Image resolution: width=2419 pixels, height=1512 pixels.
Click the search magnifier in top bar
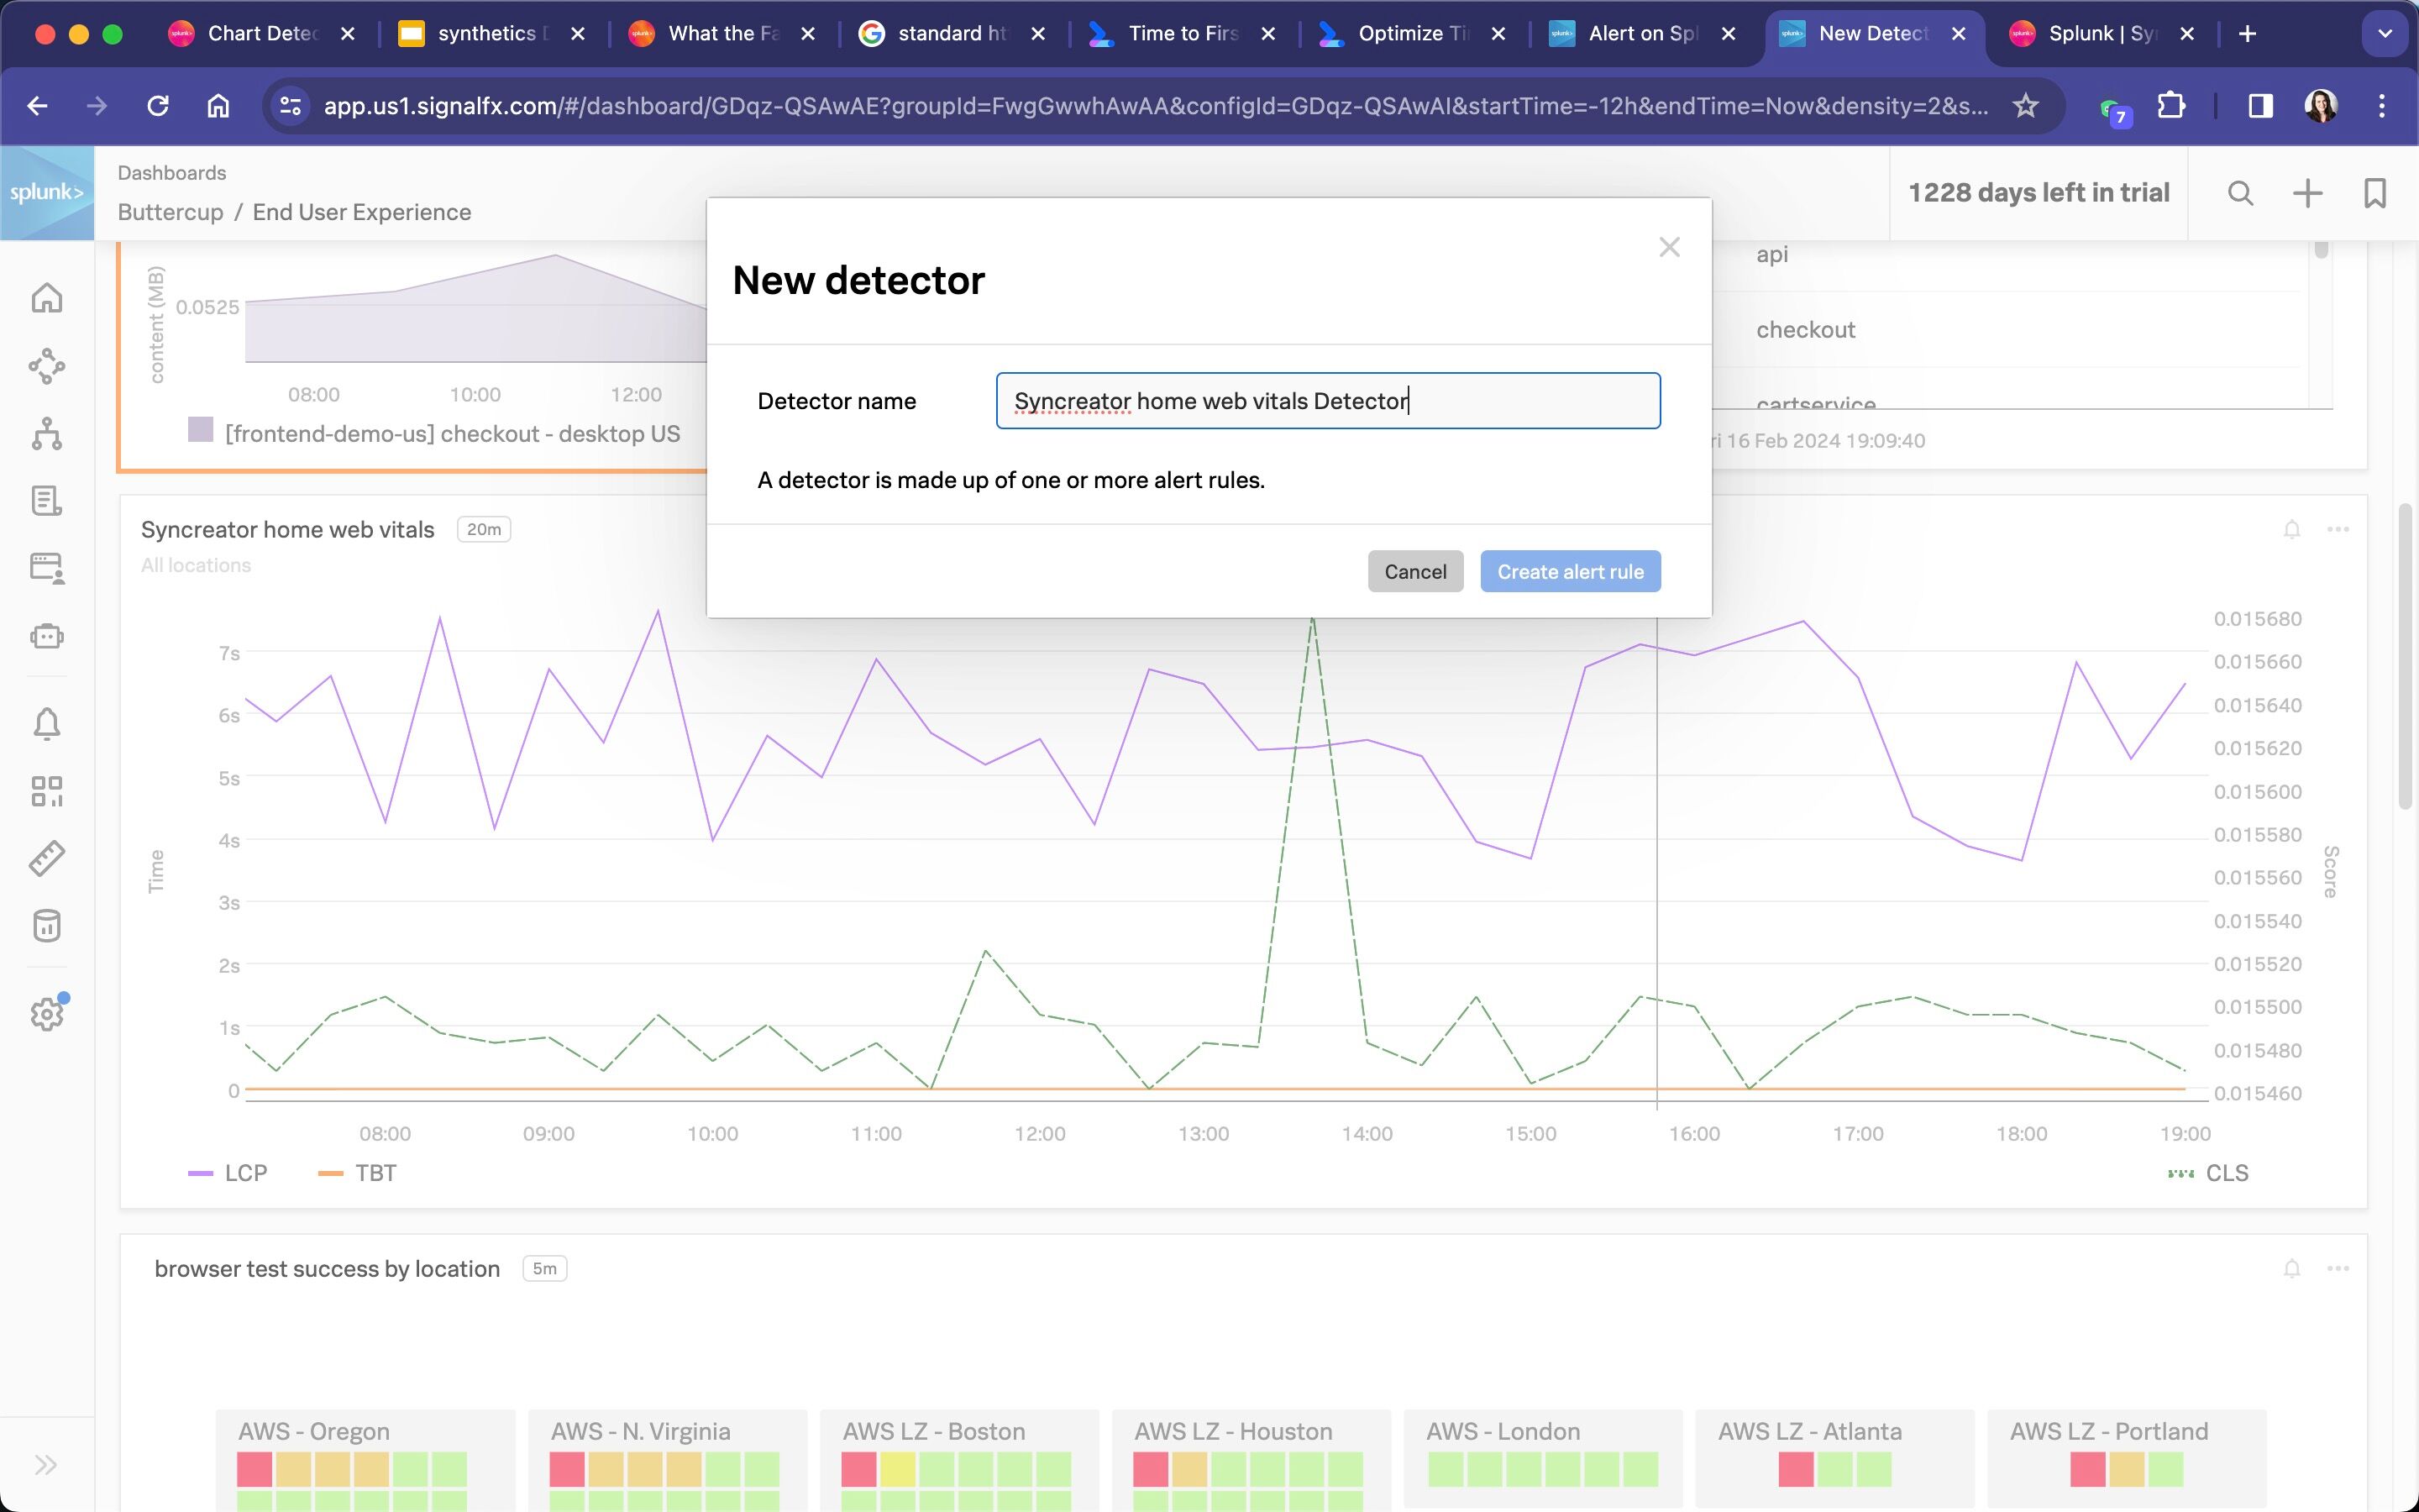pos(2240,193)
